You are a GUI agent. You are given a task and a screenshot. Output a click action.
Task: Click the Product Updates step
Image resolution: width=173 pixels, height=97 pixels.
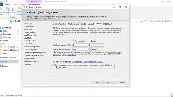pos(29,32)
